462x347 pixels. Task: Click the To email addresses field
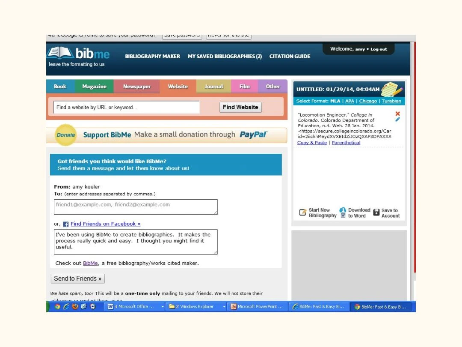(136, 206)
